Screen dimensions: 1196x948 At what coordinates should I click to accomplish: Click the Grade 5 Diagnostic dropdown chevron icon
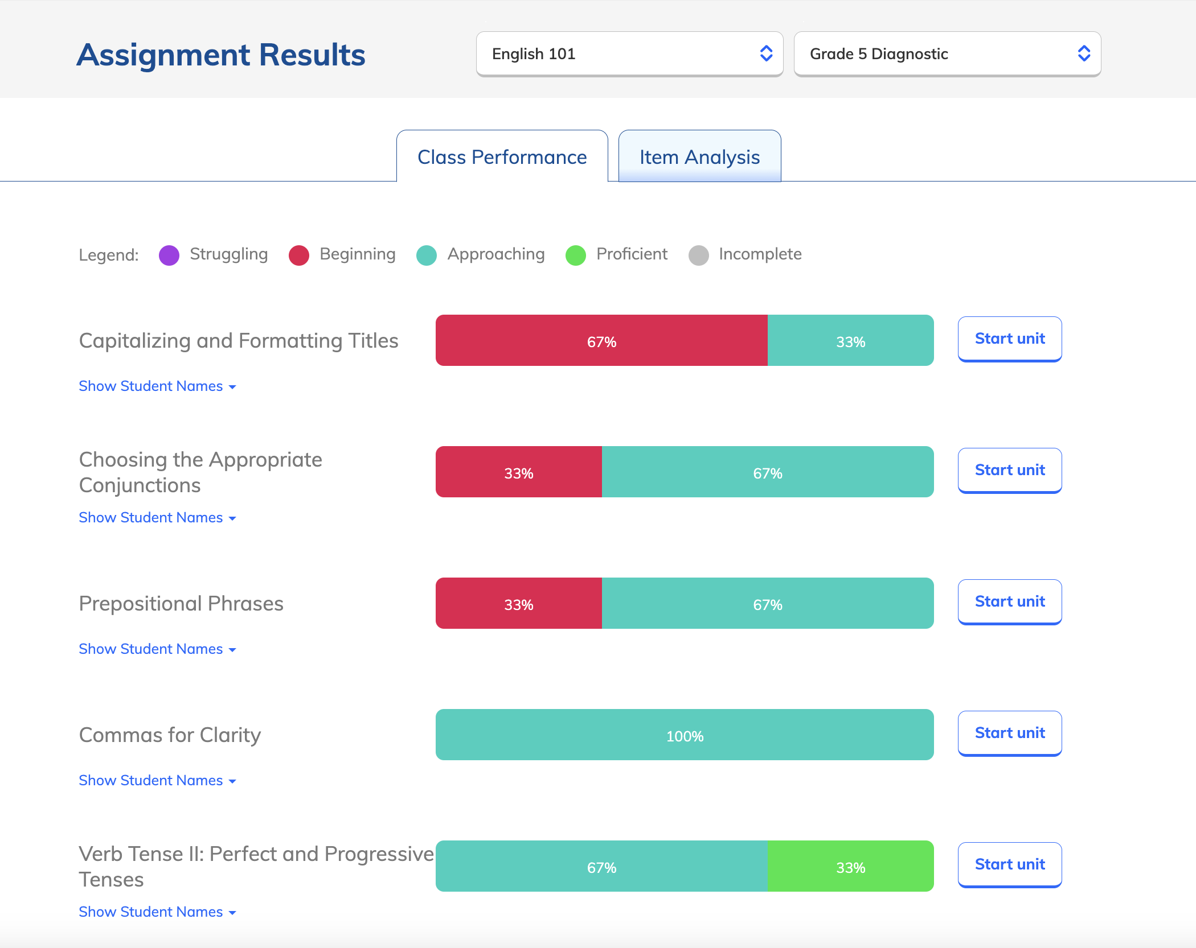(1084, 53)
